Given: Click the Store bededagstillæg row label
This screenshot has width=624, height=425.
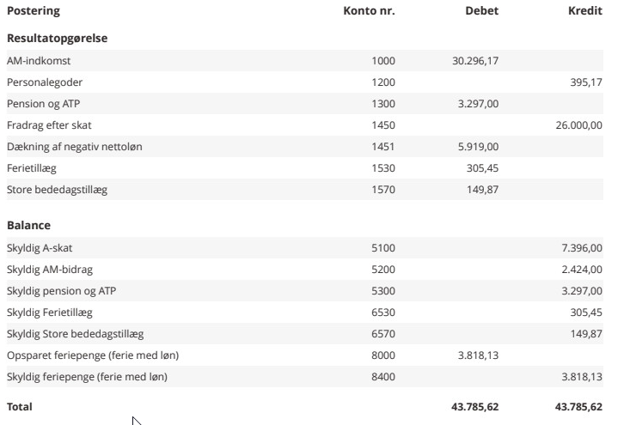Looking at the screenshot, I should click(57, 190).
